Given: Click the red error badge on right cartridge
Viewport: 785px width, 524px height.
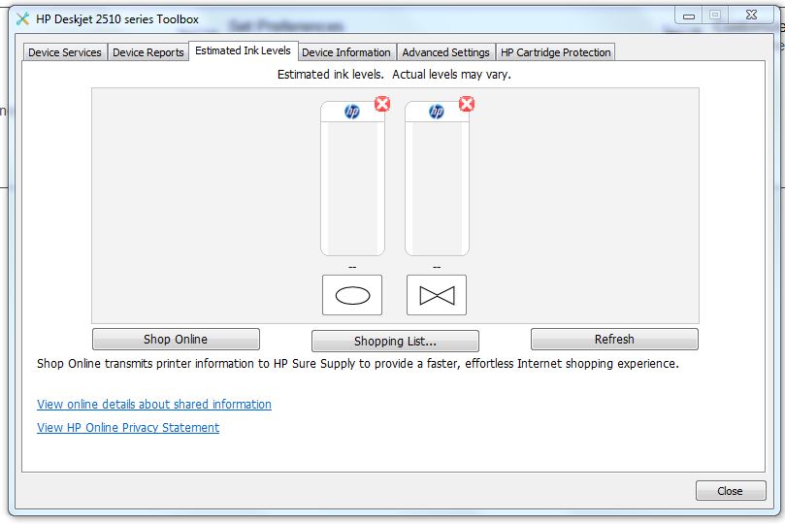Looking at the screenshot, I should click(x=467, y=104).
